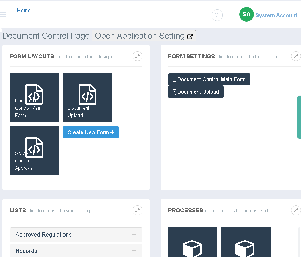Go to the Home breadcrumb link
301x257 pixels.
point(24,11)
